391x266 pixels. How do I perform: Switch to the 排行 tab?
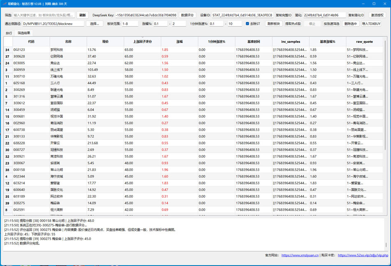click(9, 33)
